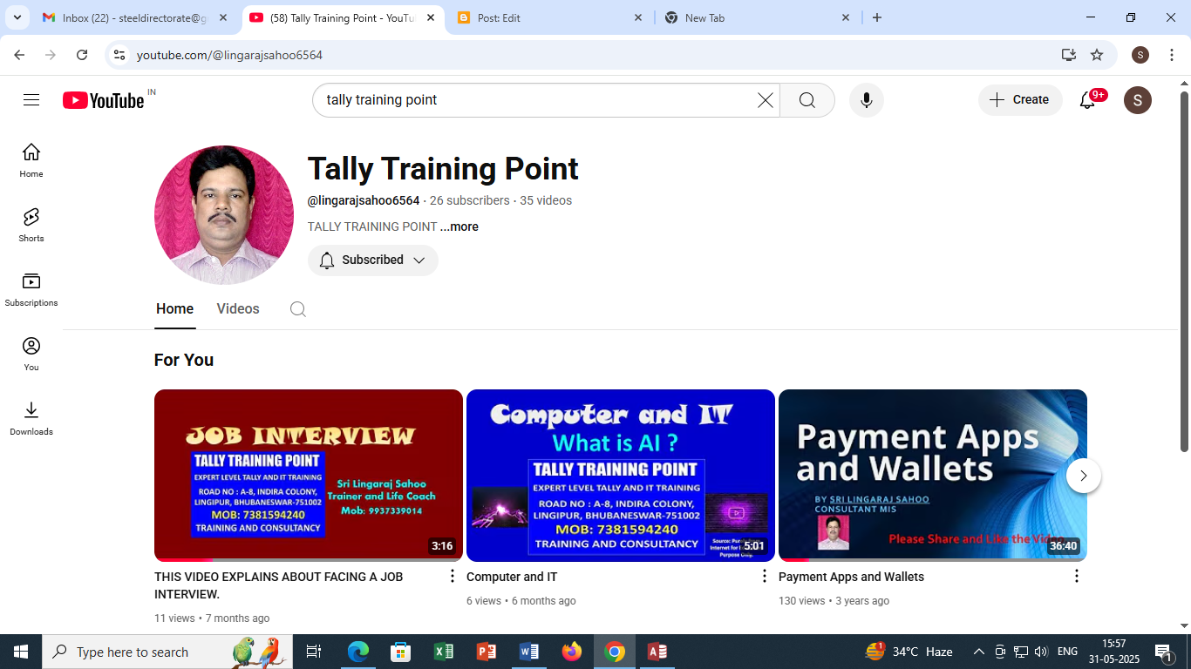The height and width of the screenshot is (669, 1191).
Task: Switch to the Gmail Inbox tab
Action: point(134,17)
